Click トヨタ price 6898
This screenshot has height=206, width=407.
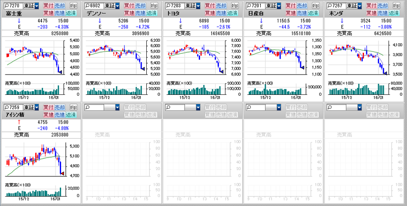tap(203, 21)
